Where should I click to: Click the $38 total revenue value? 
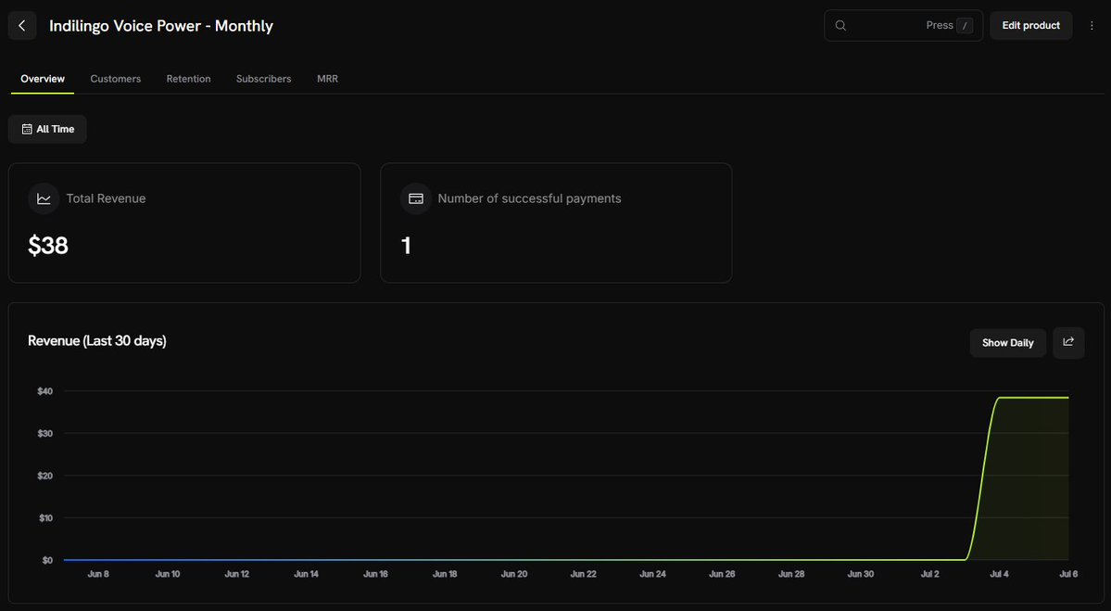[48, 246]
